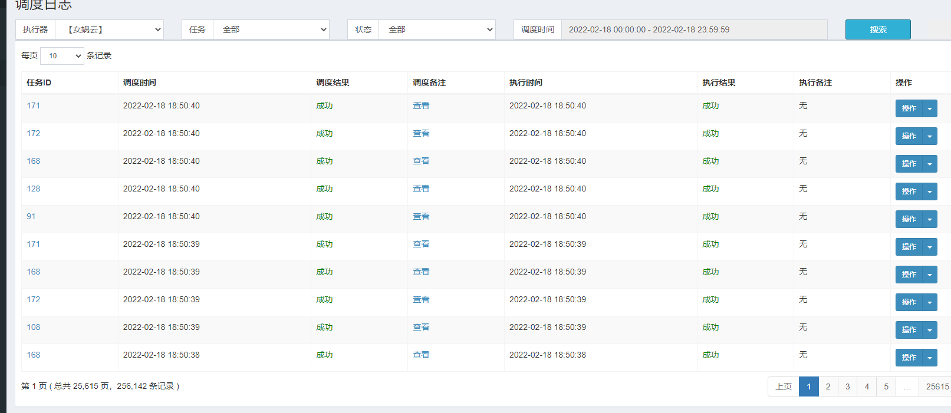Expand 操作 caret for task 171 at 18:50:39

930,247
